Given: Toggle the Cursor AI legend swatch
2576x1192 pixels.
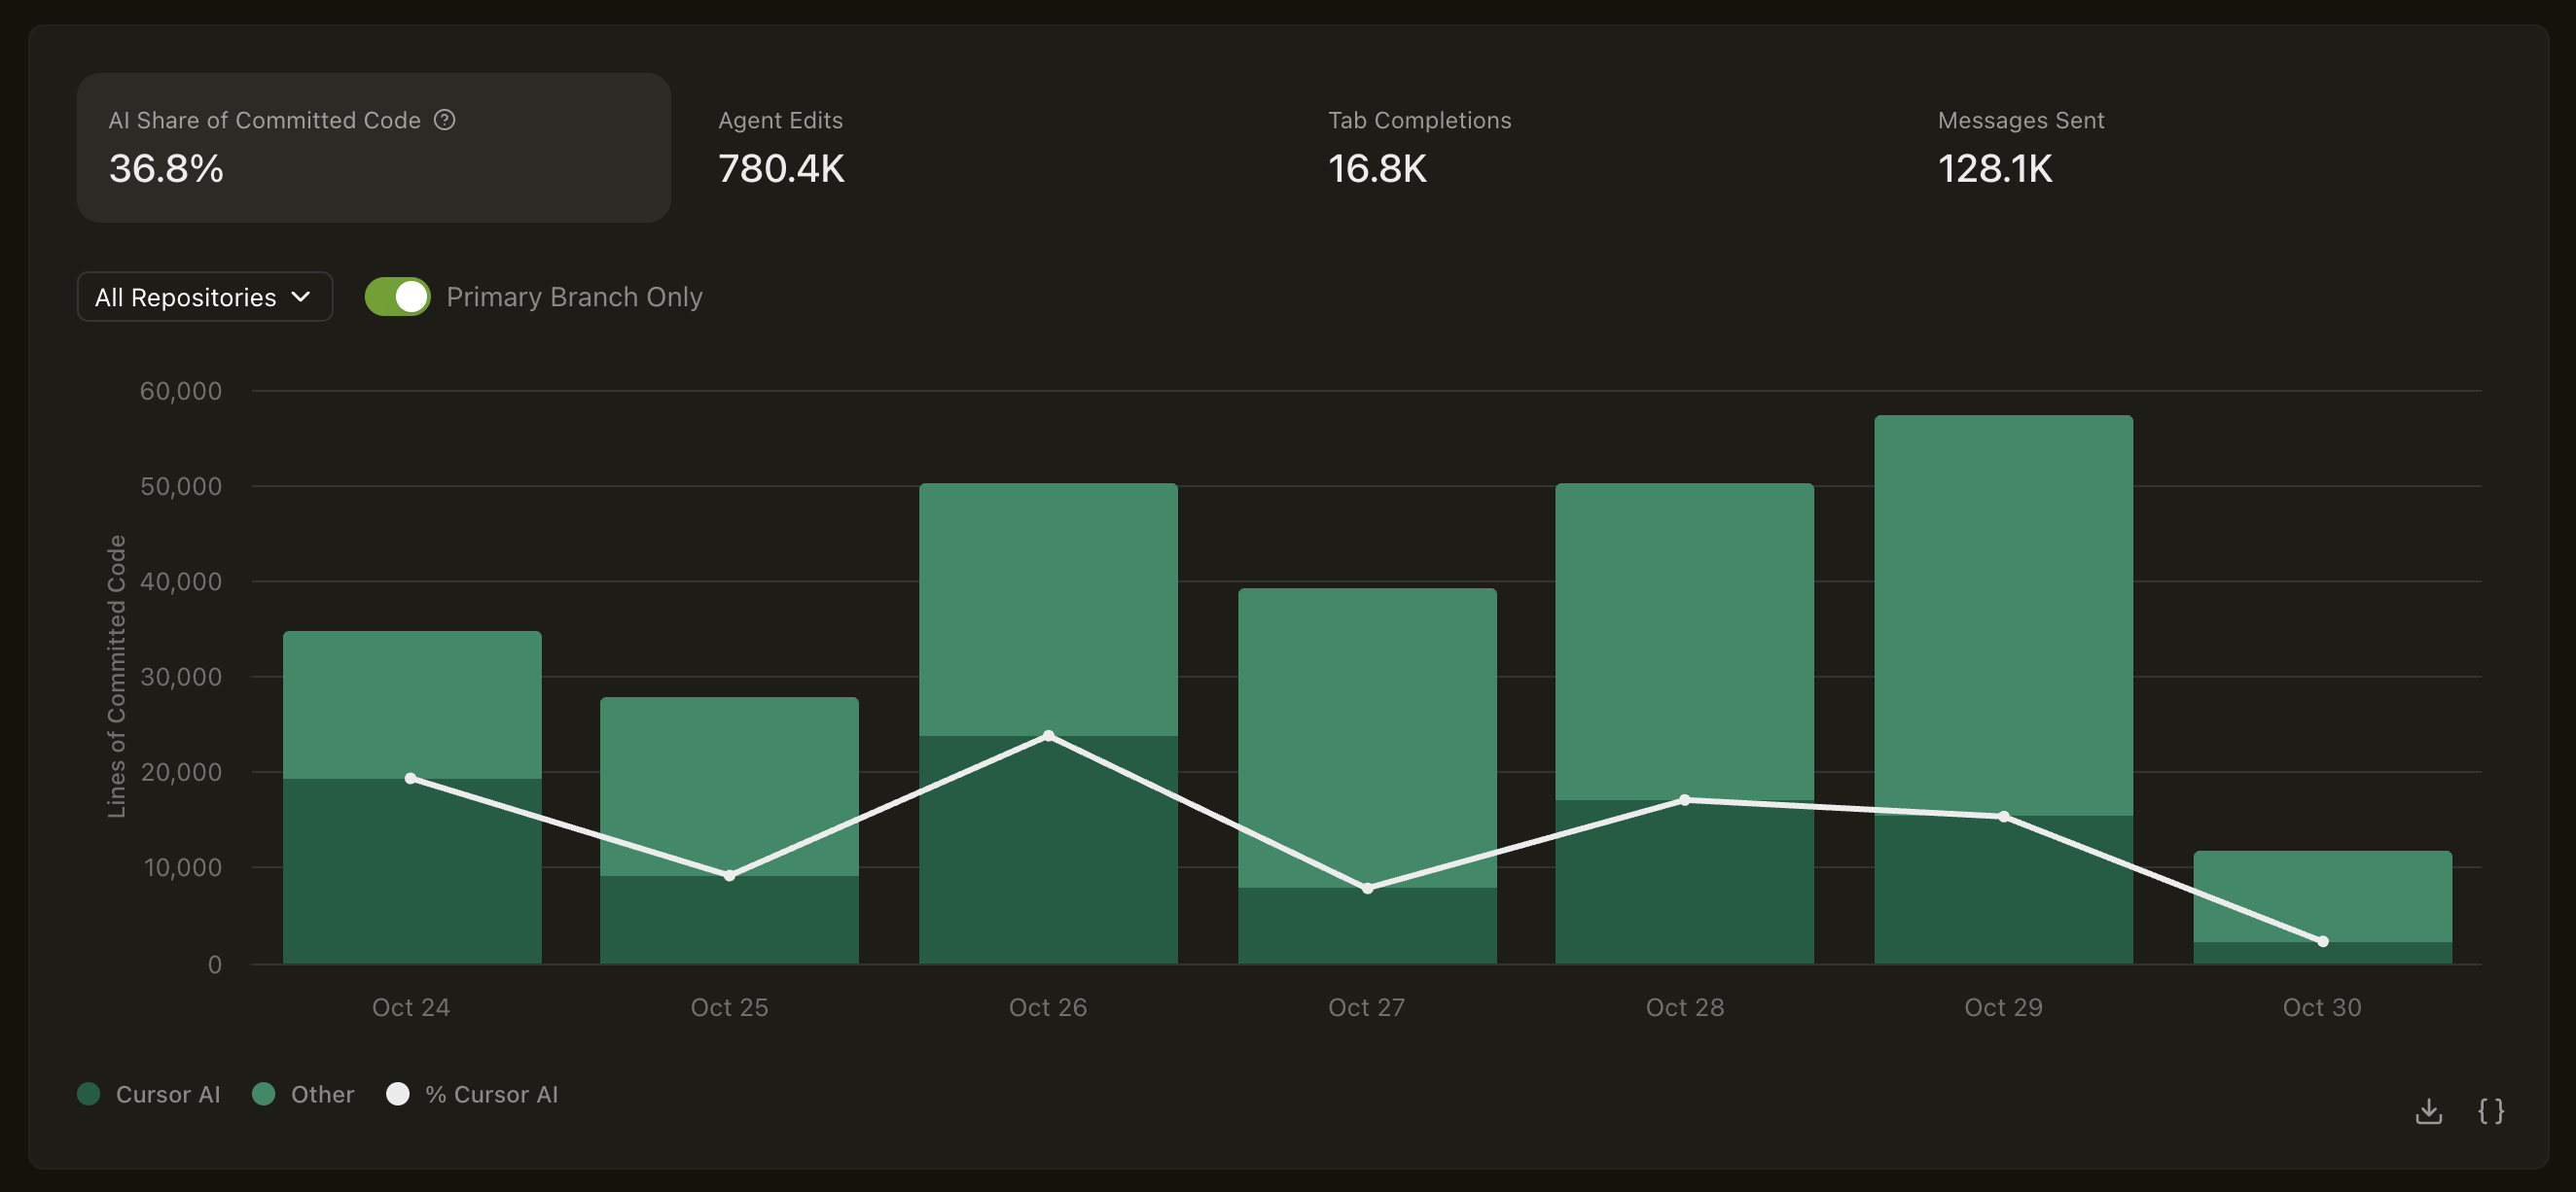Looking at the screenshot, I should pos(89,1094).
